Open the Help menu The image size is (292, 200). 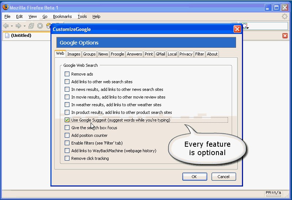[96, 16]
